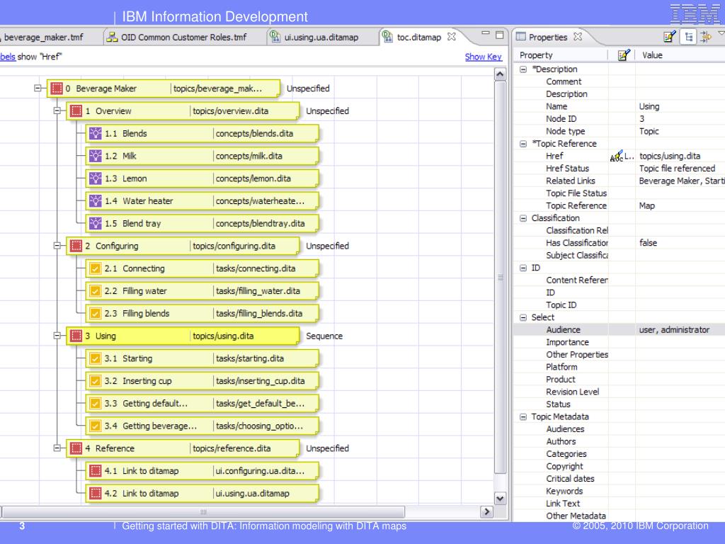This screenshot has height=544, width=725.
Task: Select the toc.ditamap editor tab
Action: point(419,37)
